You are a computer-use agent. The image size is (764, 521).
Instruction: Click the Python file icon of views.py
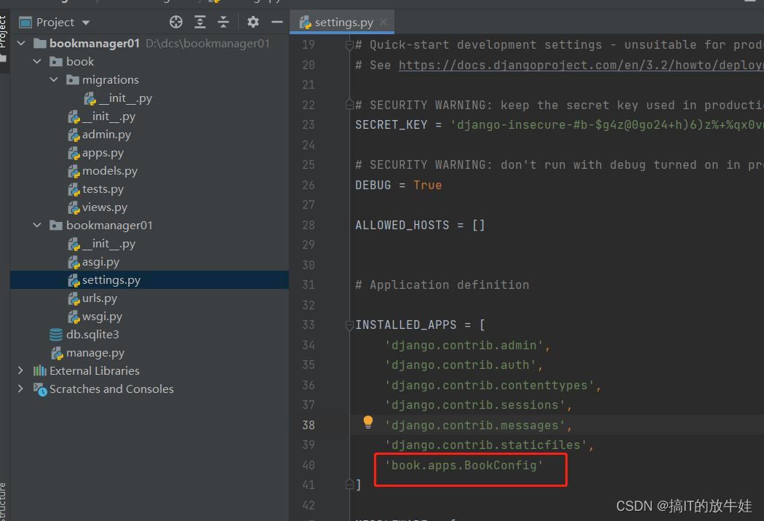(73, 207)
